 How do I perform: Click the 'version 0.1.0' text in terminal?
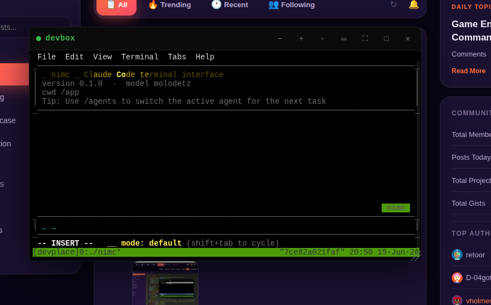click(x=72, y=84)
